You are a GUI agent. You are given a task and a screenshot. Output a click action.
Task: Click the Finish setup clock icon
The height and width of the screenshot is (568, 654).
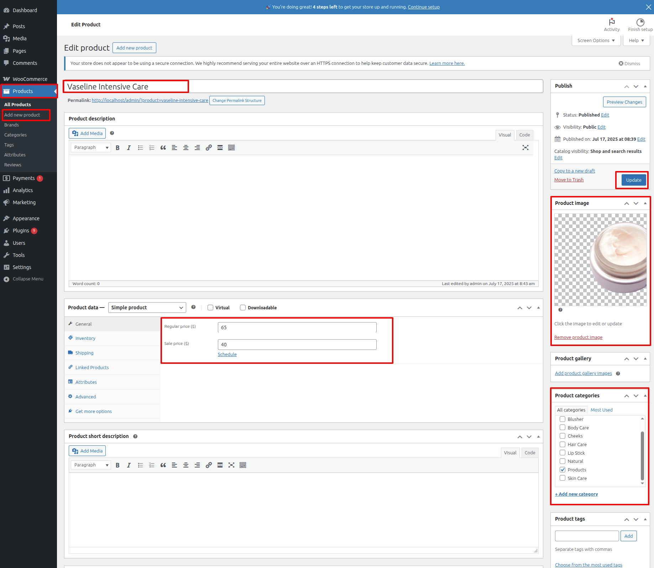(640, 22)
